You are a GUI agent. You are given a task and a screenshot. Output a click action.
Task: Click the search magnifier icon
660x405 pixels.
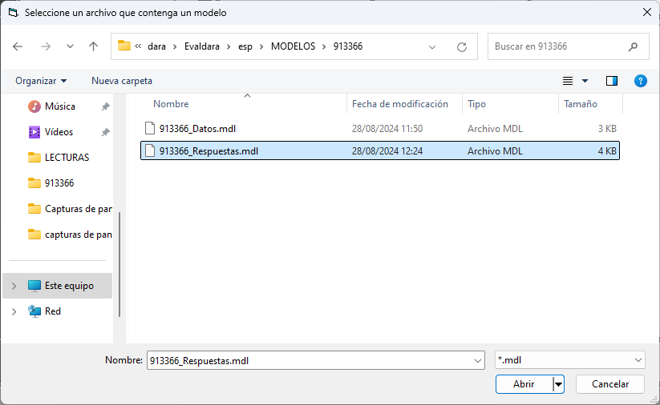633,46
